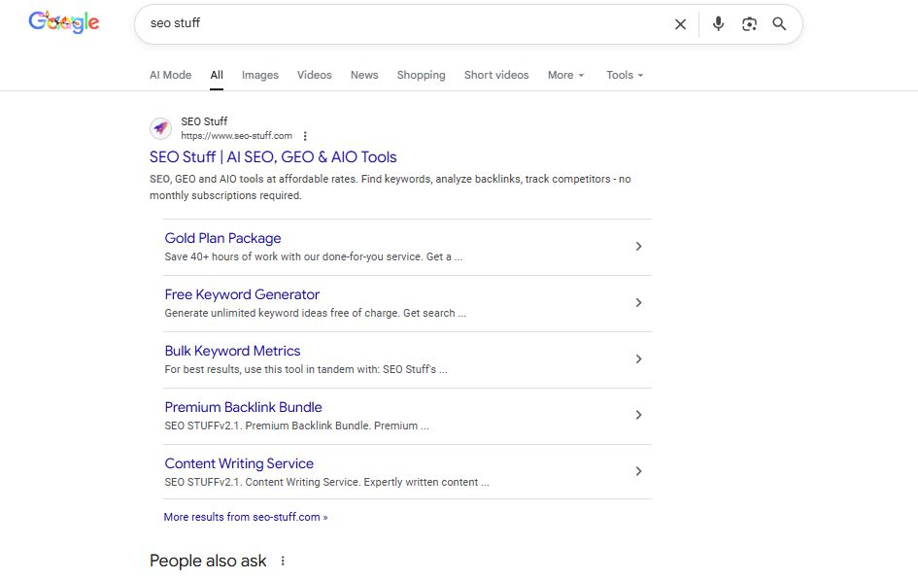This screenshot has width=918, height=579.
Task: Open search by image camera icon
Action: (x=749, y=24)
